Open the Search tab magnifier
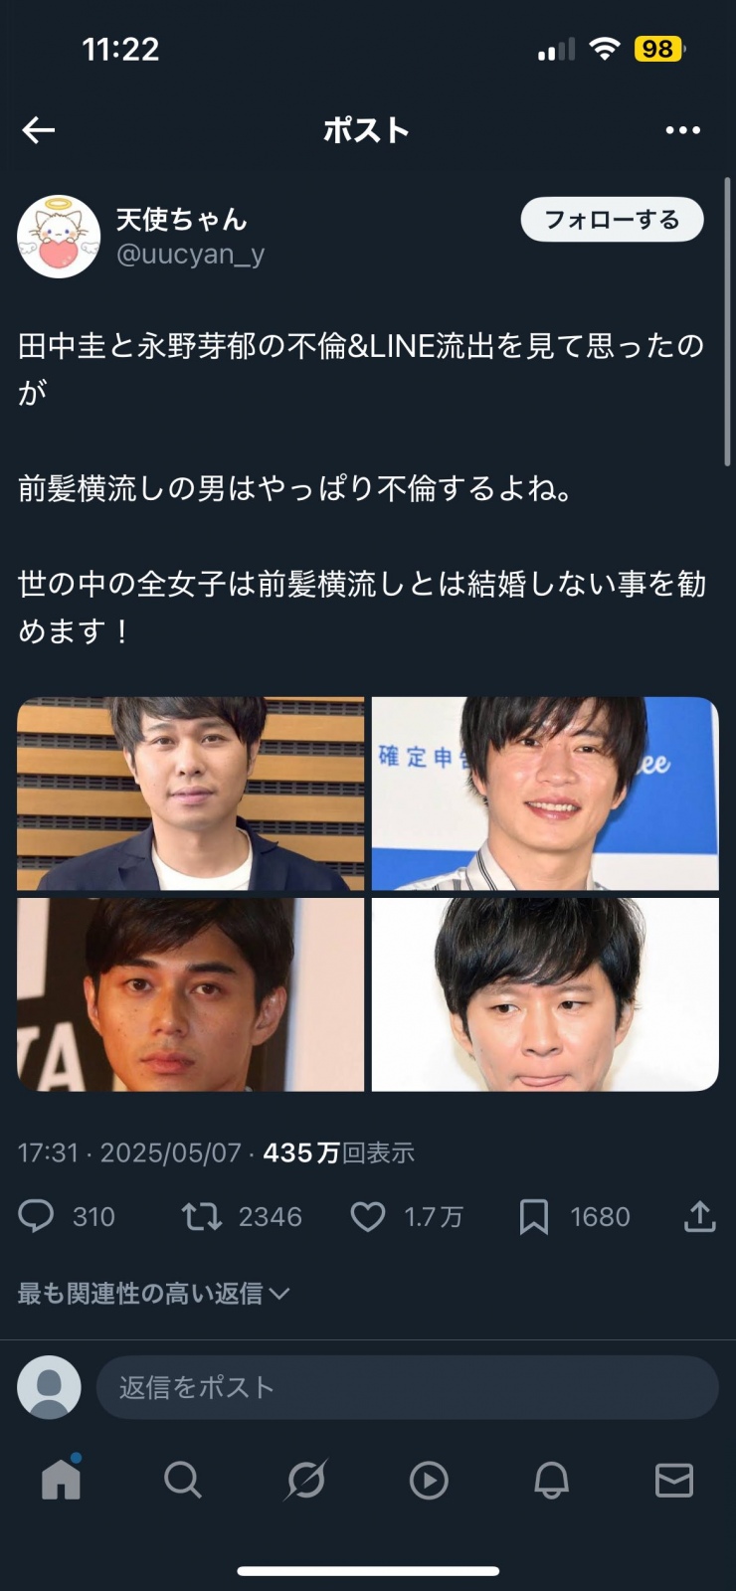The height and width of the screenshot is (1591, 736). coord(183,1480)
